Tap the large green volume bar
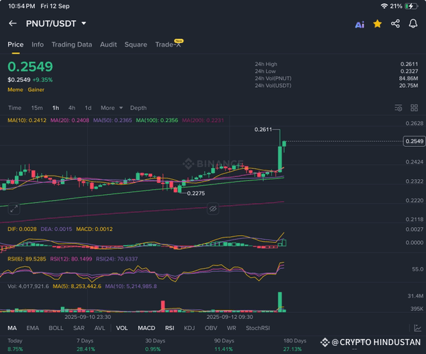The image size is (426, 354). point(280,301)
